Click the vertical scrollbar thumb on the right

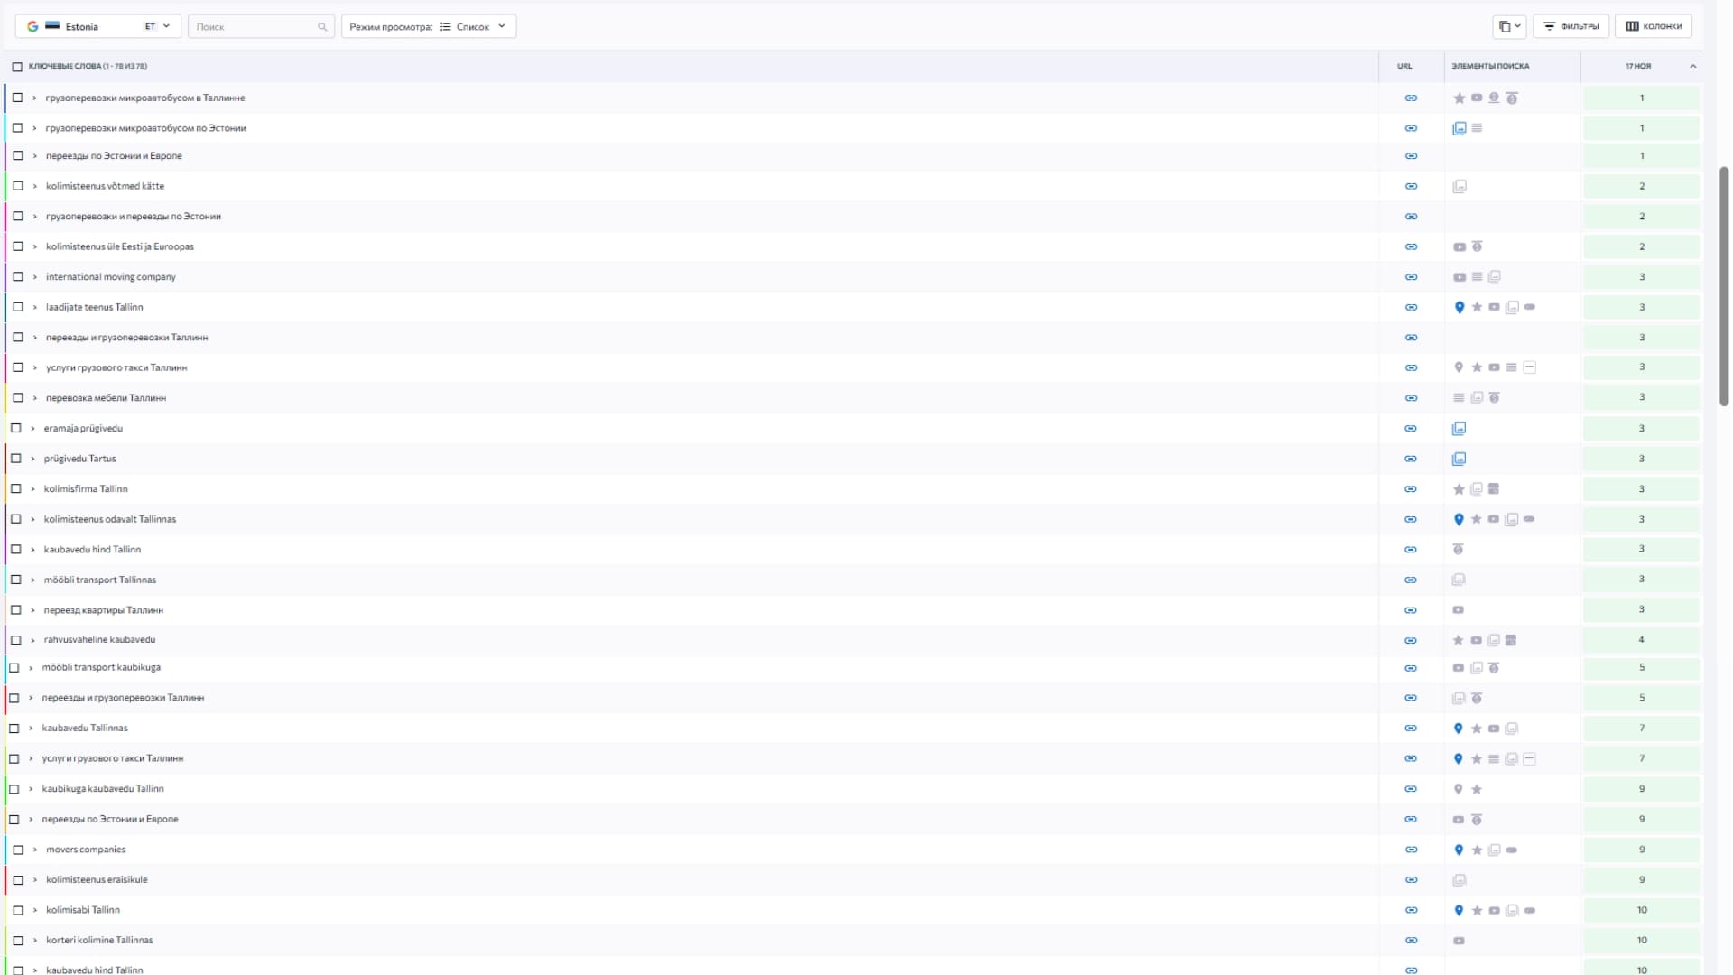[x=1723, y=284]
